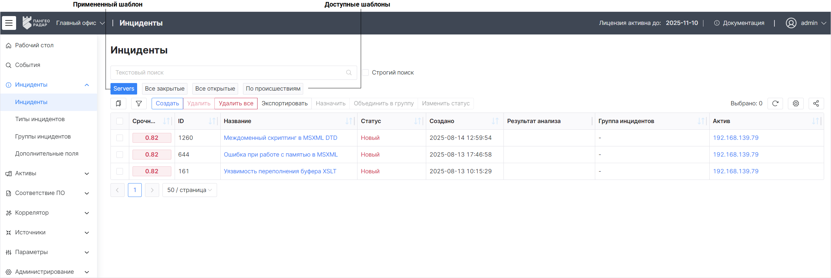
Task: Open Типы инцидентов in sidebar
Action: (x=40, y=119)
